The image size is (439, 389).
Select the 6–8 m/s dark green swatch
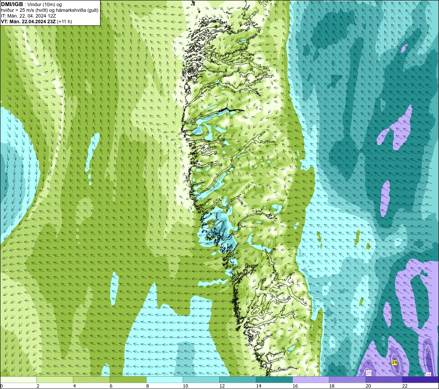coord(128,379)
